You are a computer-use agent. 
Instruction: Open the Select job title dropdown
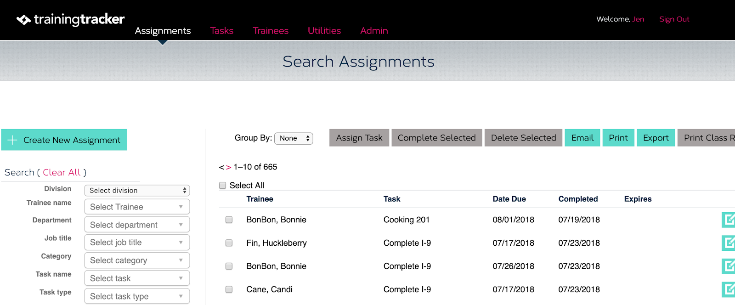[x=137, y=242]
